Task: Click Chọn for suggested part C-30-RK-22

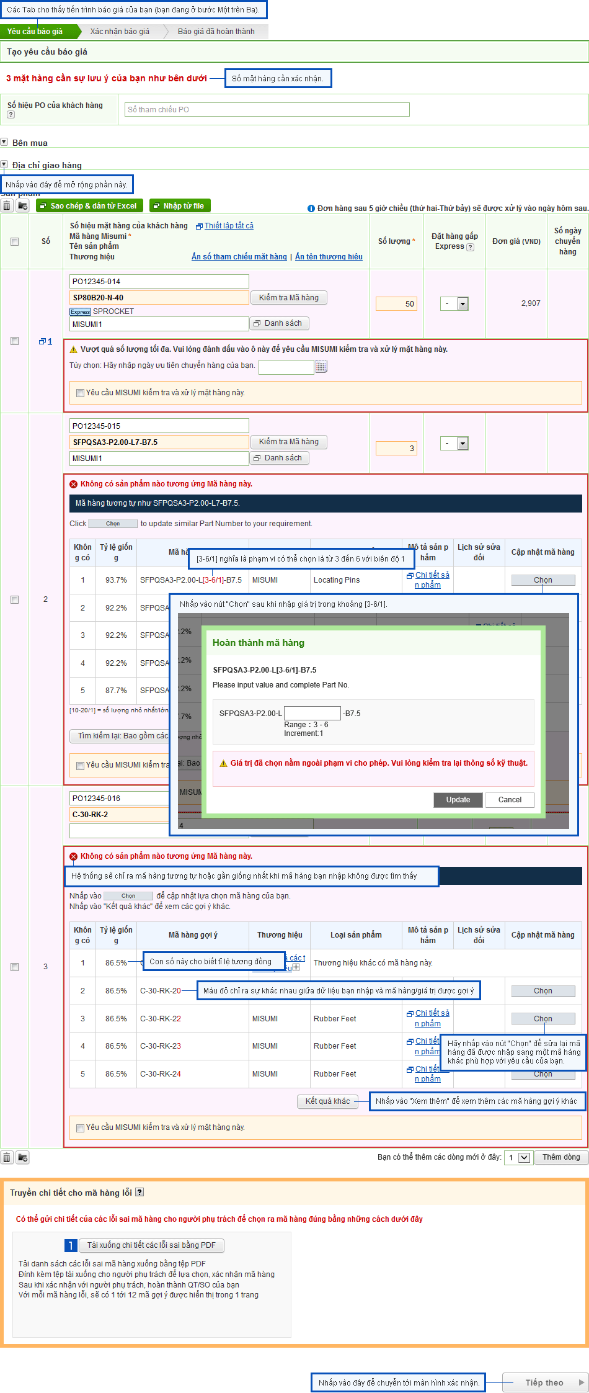Action: pyautogui.click(x=543, y=1019)
